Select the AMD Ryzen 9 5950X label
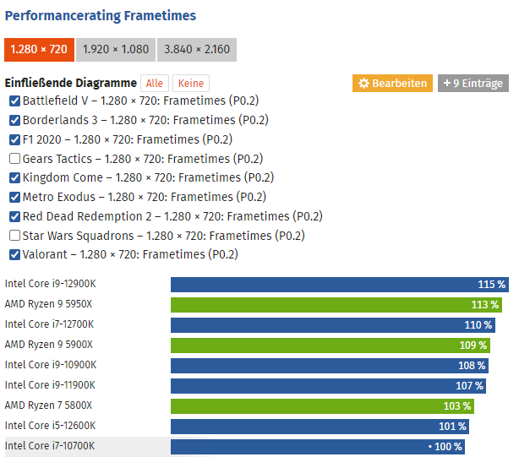 [48, 304]
